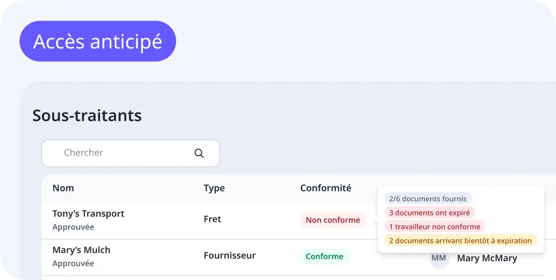The height and width of the screenshot is (280, 556).
Task: Click the MM avatar badge
Action: coord(439,258)
